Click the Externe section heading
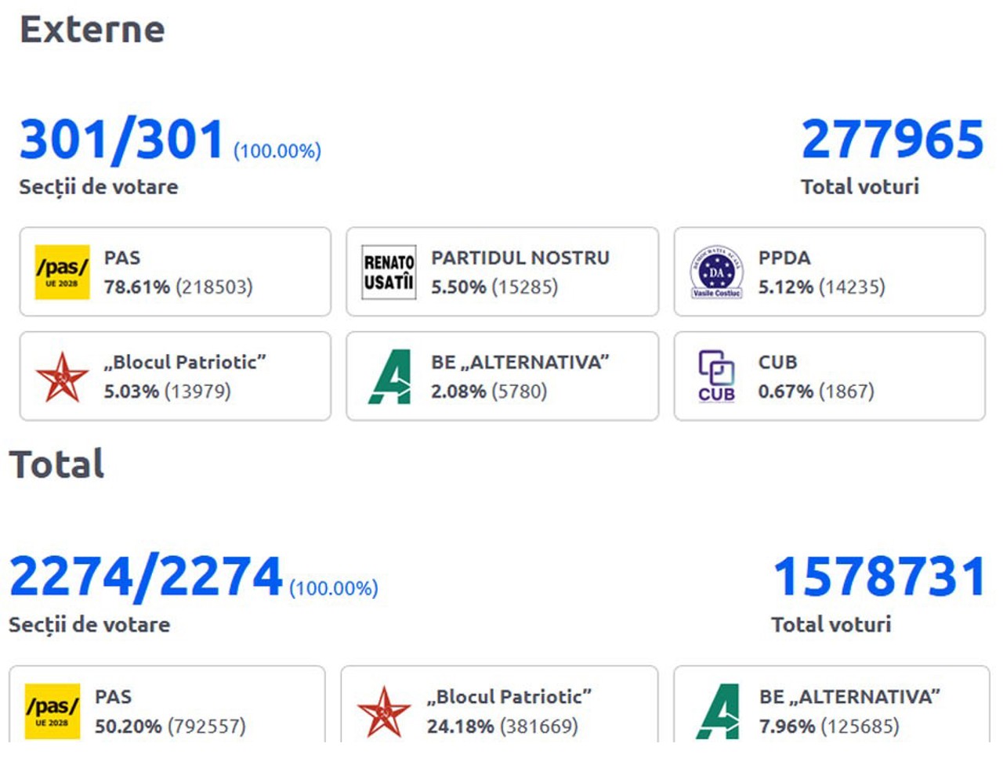Viewport: 1003px width, 776px height. point(92,30)
